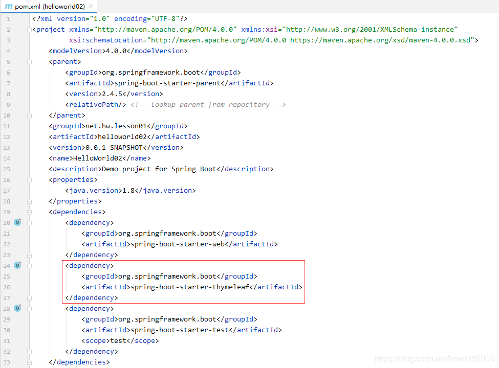
Task: Place cursor in modelVersion value 4.0.0
Action: [x=116, y=51]
